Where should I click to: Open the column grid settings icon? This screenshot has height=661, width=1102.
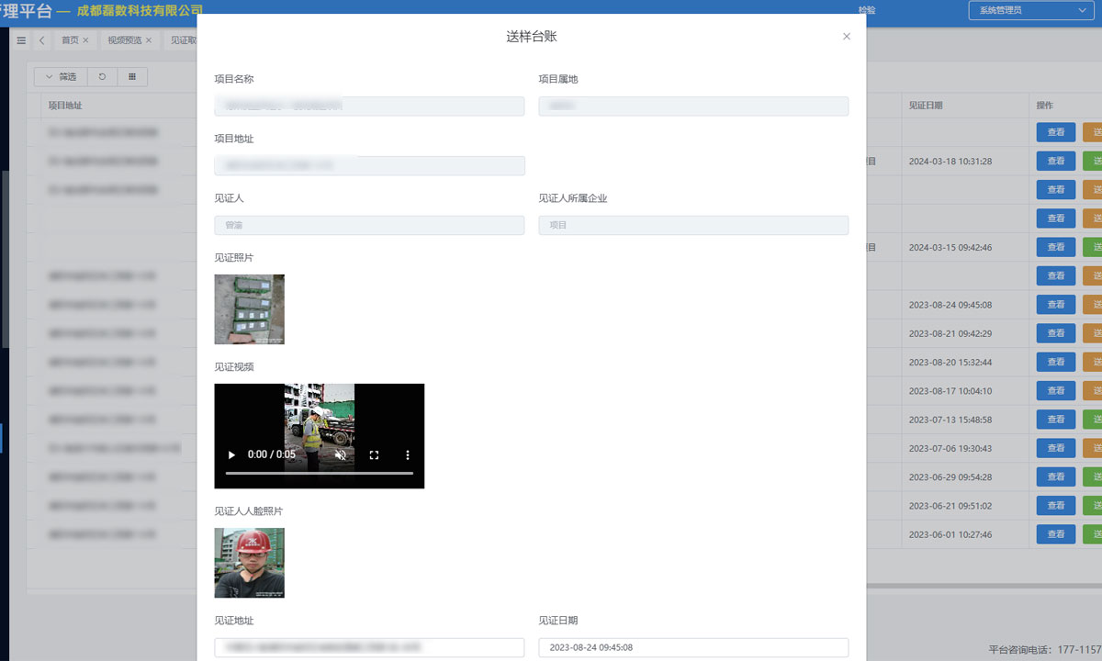tap(132, 77)
